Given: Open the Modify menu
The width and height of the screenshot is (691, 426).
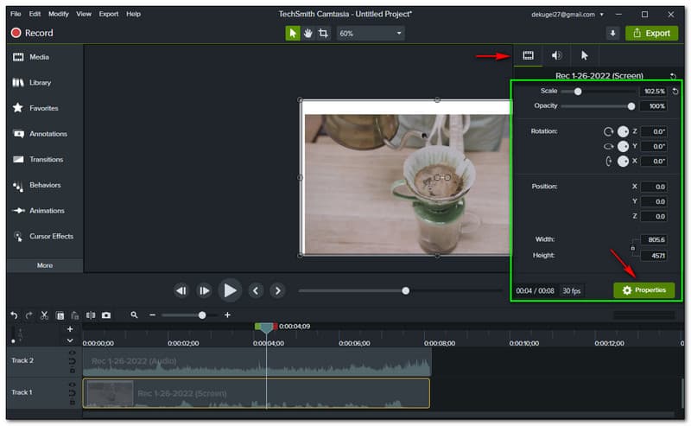Looking at the screenshot, I should pyautogui.click(x=59, y=14).
